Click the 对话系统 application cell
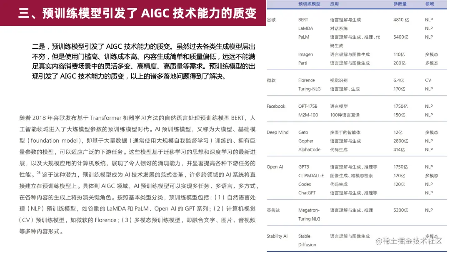This screenshot has height=253, width=450. (339, 28)
